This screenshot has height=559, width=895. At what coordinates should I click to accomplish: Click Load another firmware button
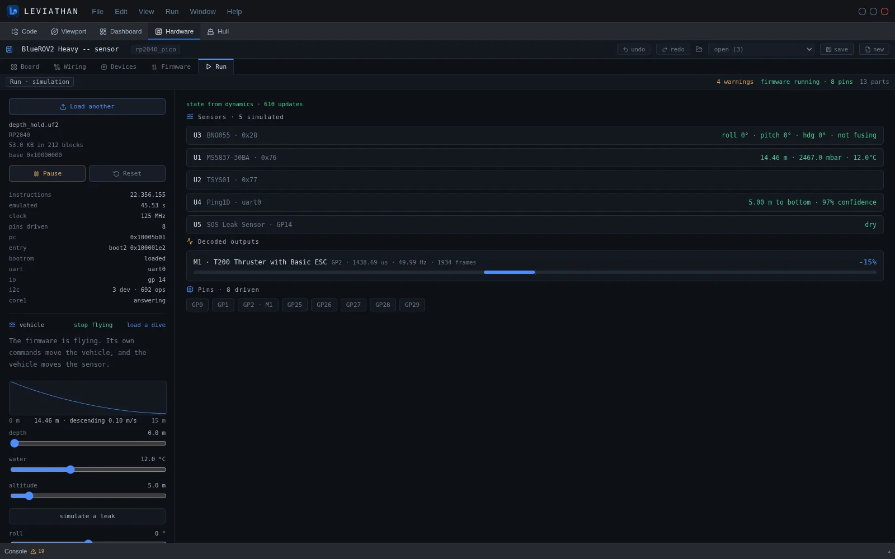[87, 106]
